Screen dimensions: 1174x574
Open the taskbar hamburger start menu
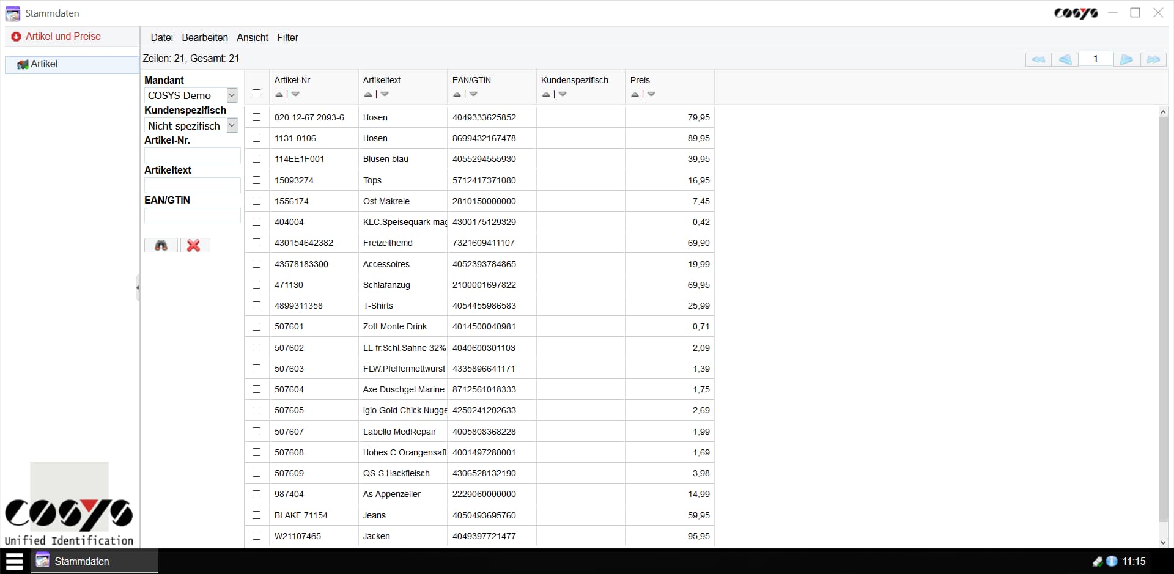[14, 561]
